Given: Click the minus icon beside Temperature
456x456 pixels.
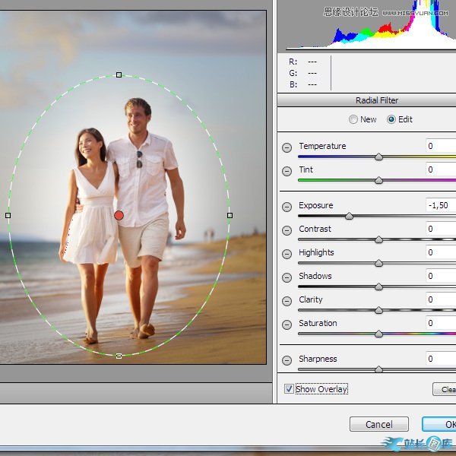Looking at the screenshot, I should (x=287, y=147).
